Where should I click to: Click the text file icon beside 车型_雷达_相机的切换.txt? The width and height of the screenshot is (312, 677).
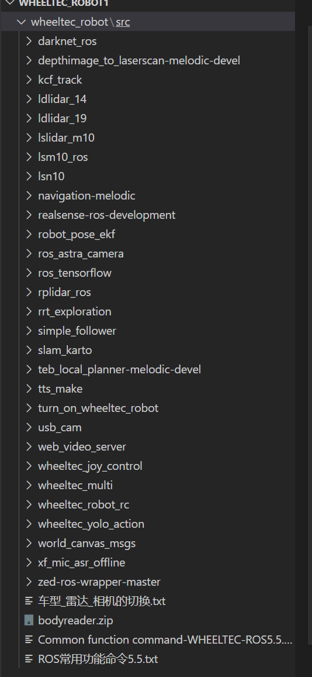point(29,601)
